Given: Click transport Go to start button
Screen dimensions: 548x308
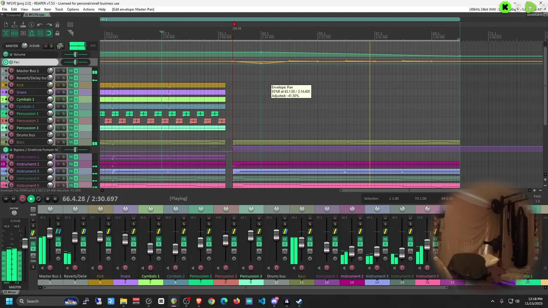Looking at the screenshot, I should point(6,198).
